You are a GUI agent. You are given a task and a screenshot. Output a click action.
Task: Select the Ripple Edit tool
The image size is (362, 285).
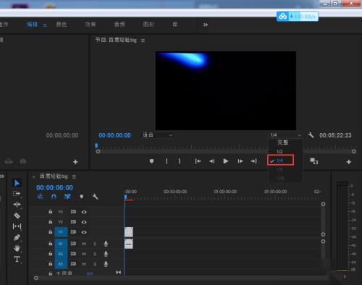[17, 205]
